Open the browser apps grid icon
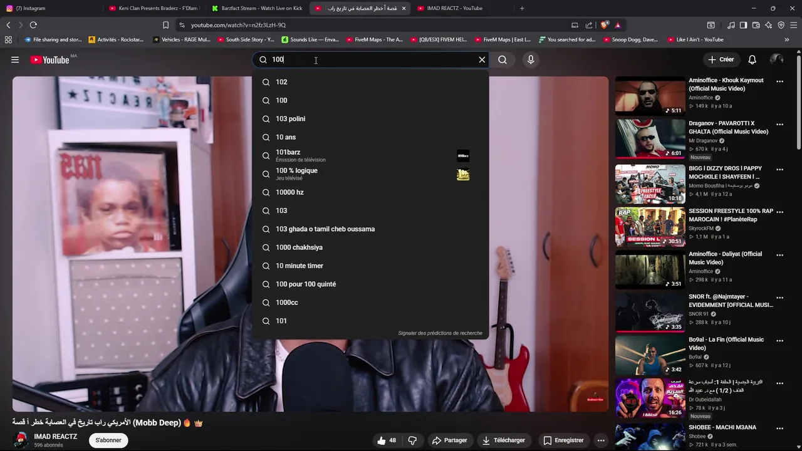The width and height of the screenshot is (802, 451). click(8, 39)
